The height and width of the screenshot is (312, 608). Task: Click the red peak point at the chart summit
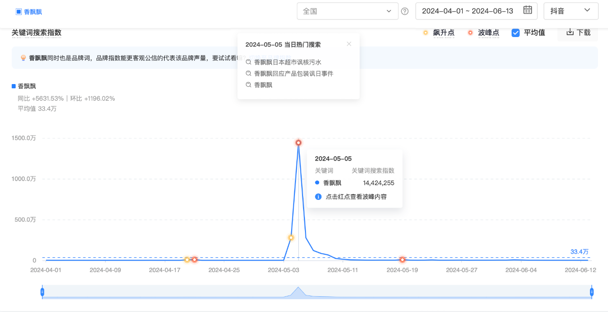pos(298,142)
